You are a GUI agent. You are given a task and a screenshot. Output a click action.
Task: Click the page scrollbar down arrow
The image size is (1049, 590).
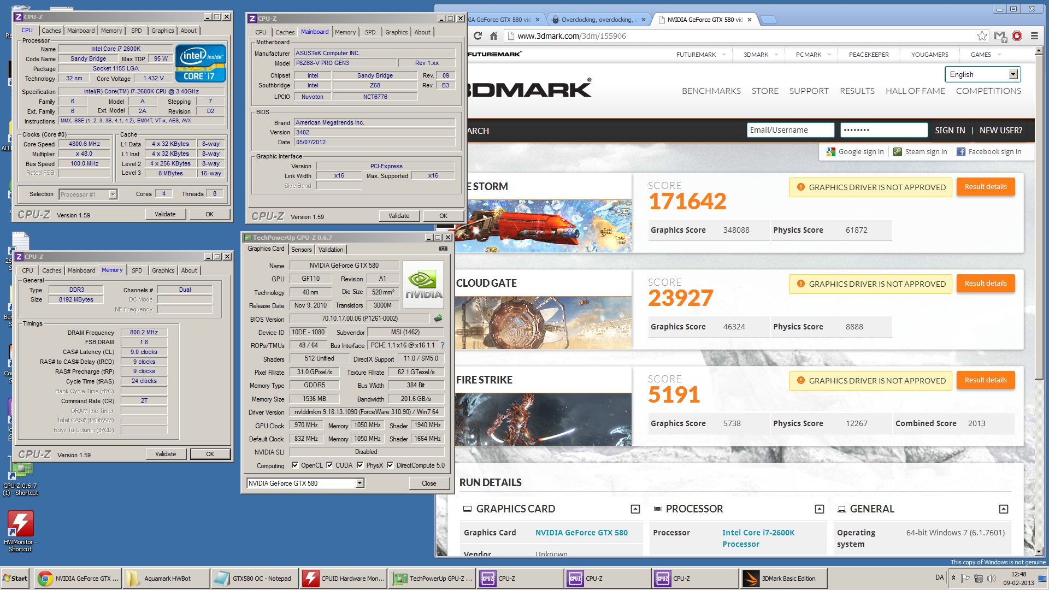[1039, 552]
